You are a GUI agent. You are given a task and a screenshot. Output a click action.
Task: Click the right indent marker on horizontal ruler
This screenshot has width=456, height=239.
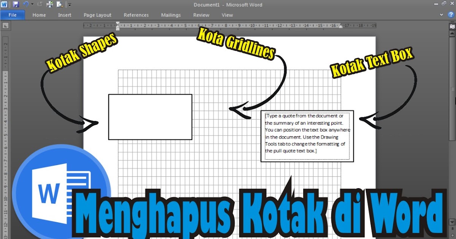pyautogui.click(x=341, y=27)
